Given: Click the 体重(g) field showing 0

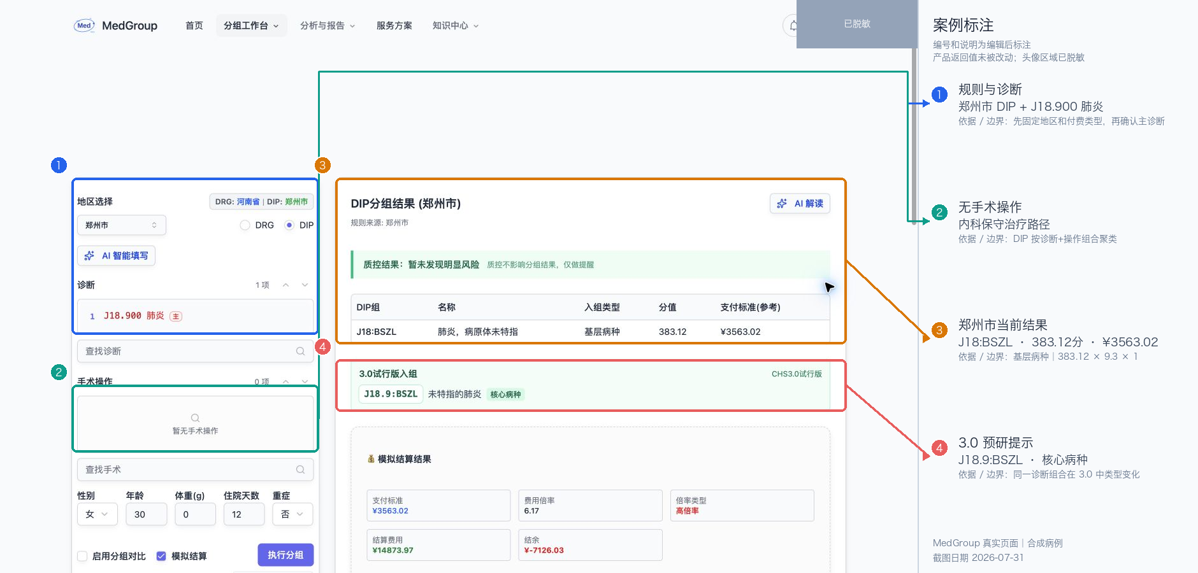Looking at the screenshot, I should tap(195, 514).
